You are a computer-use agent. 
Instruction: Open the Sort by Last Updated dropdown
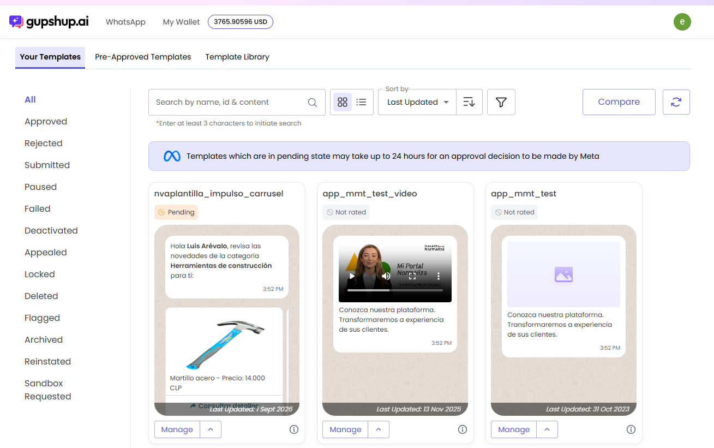click(x=417, y=102)
